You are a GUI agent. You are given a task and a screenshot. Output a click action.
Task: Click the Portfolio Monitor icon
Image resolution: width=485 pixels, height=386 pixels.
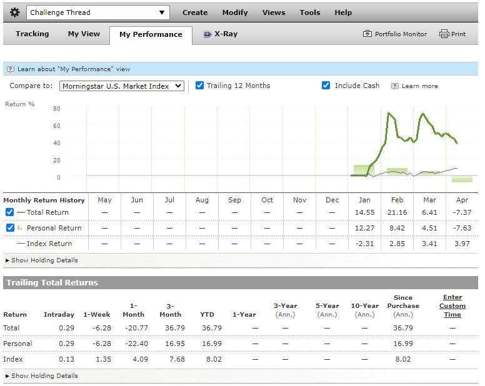pyautogui.click(x=367, y=34)
